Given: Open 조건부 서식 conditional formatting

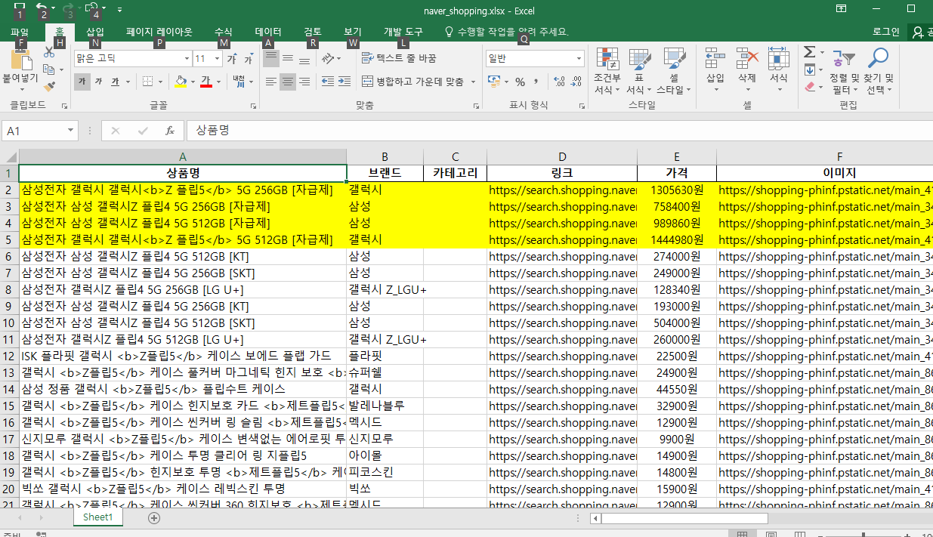Looking at the screenshot, I should click(x=607, y=71).
